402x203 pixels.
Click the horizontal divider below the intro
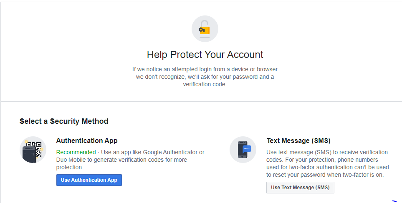click(201, 101)
